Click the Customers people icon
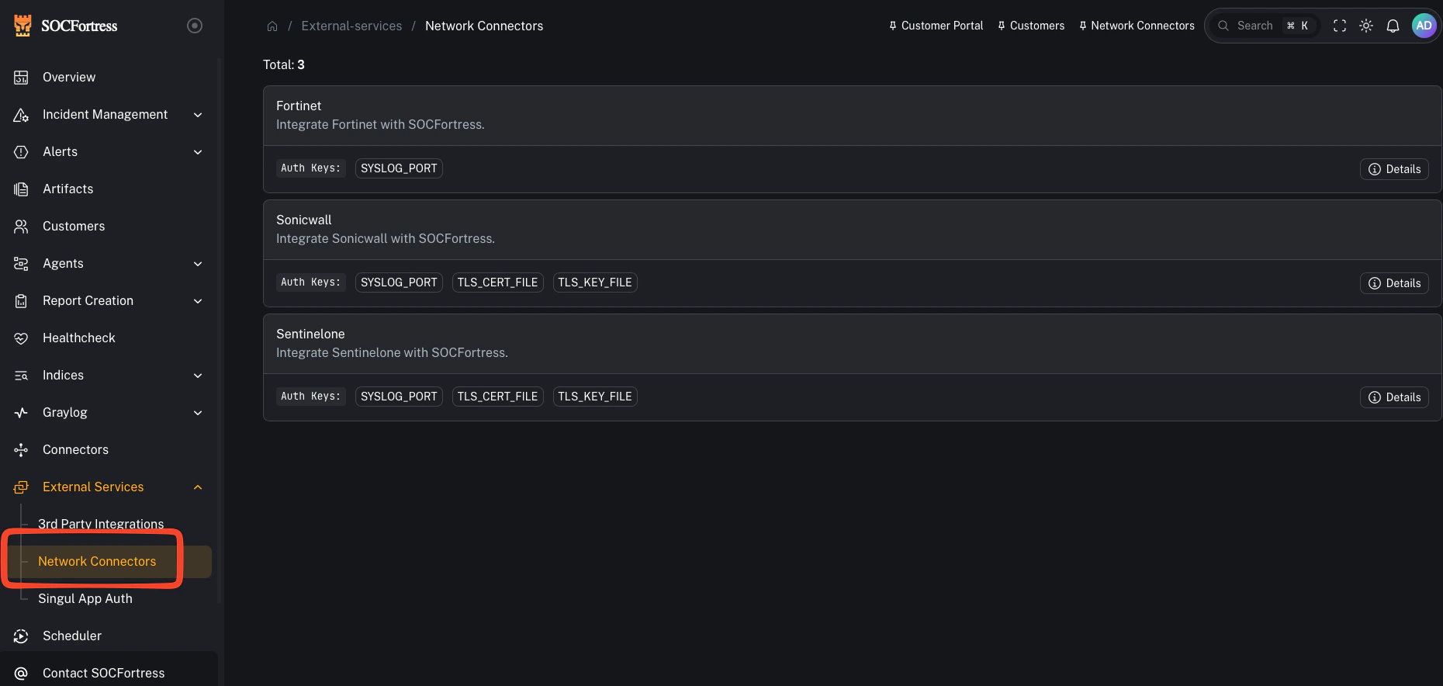 21,227
